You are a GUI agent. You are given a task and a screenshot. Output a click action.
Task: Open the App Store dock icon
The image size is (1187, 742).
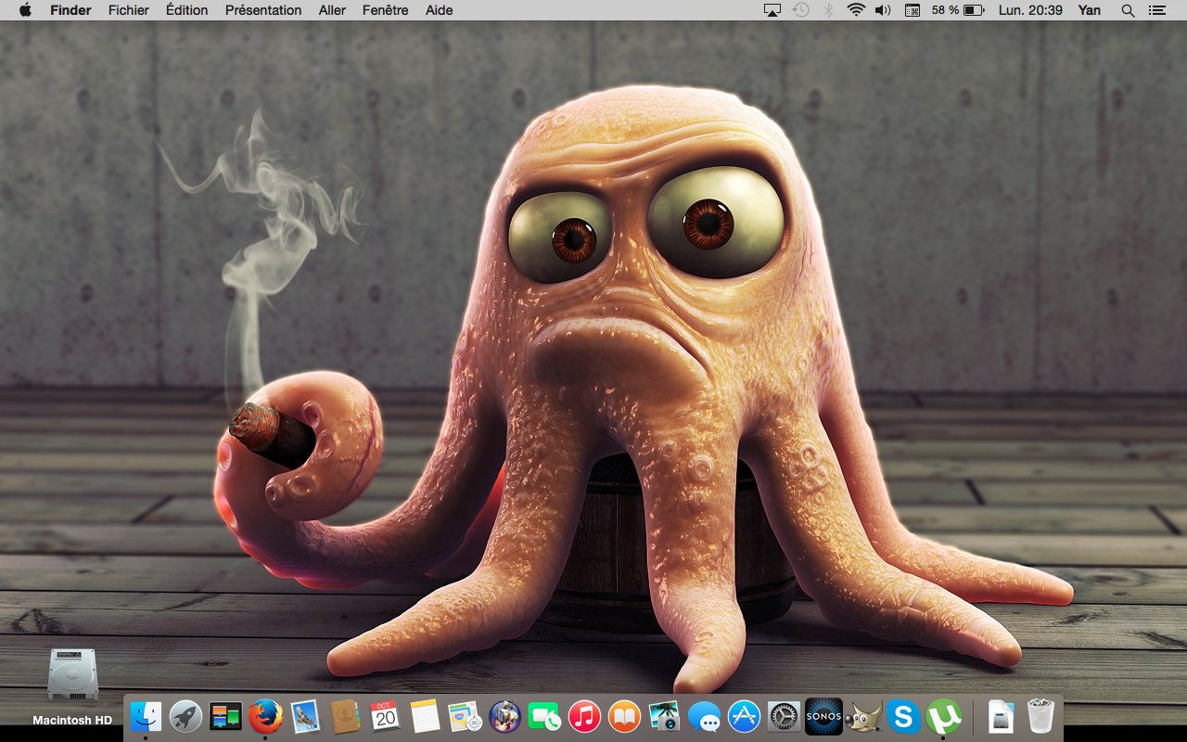pos(744,716)
